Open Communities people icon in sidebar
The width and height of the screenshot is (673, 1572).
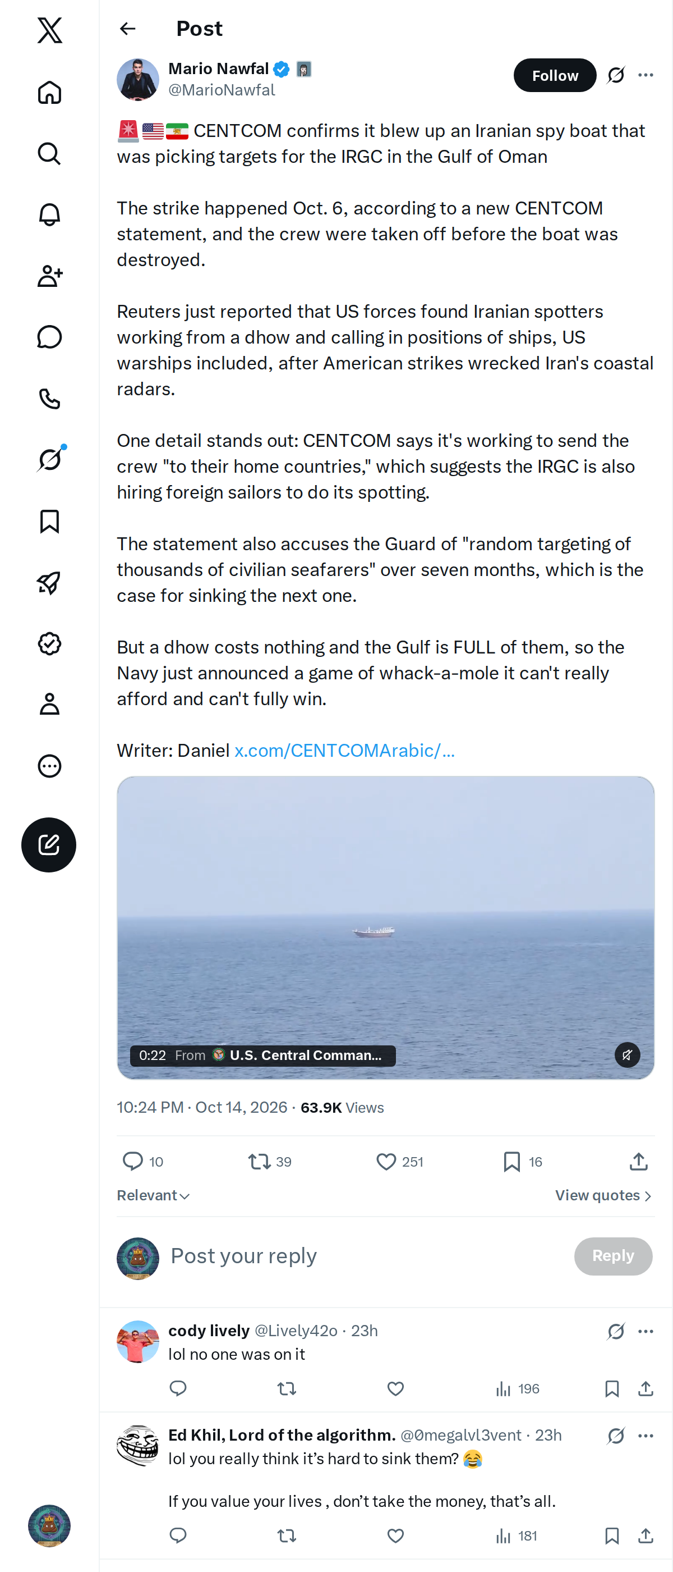[49, 276]
